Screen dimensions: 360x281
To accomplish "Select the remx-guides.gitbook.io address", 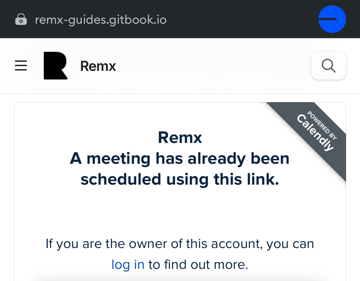I will click(101, 20).
